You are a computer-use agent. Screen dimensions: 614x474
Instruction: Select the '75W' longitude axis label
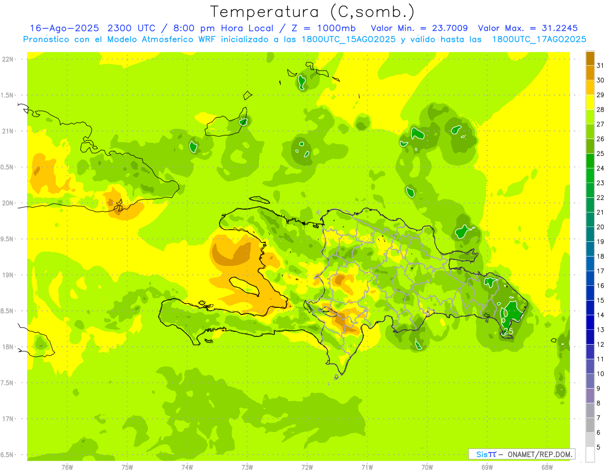[127, 467]
